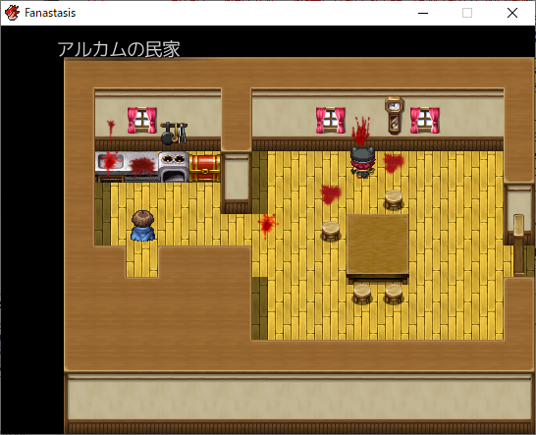
Task: Click the stool above the dining table
Action: 394,199
